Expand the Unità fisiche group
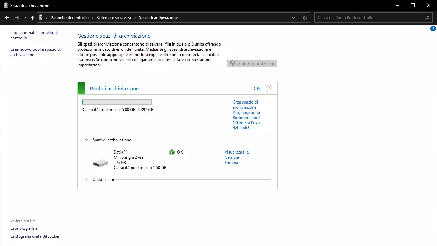Screen dimensions: 437x246 coord(87,180)
